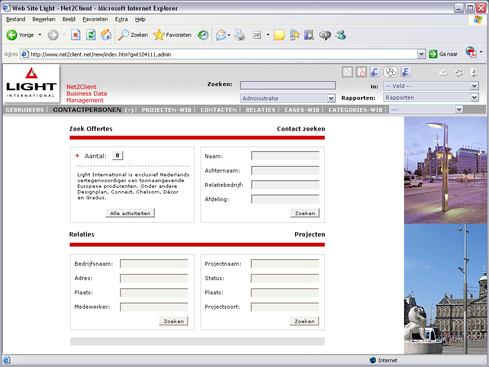Image resolution: width=489 pixels, height=367 pixels.
Task: Click Zoeken in Contact zoeken panel
Action: coord(305,213)
